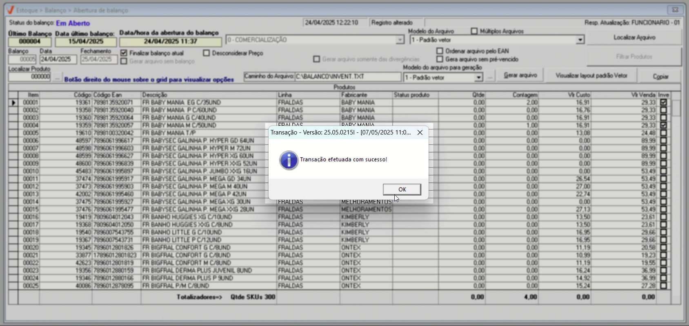The height and width of the screenshot is (326, 689).
Task: Click Localizar Arquivo button
Action: (634, 37)
